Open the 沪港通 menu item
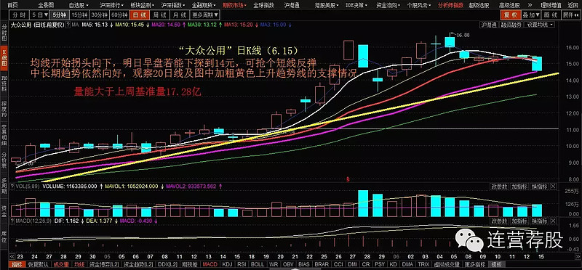The width and height of the screenshot is (582, 270). 292,6
